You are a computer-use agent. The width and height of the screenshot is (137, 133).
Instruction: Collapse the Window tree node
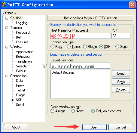[7, 47]
